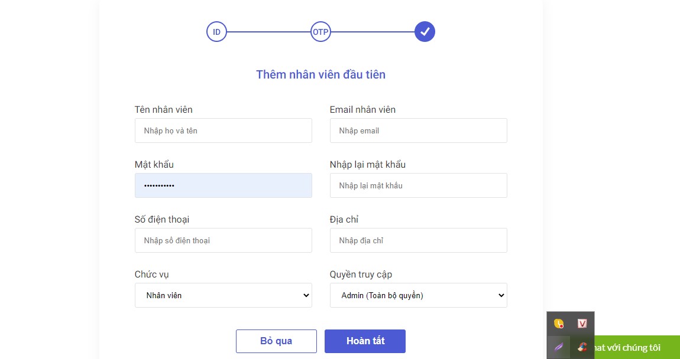
Task: Click the Số điện thoại field
Action: click(223, 240)
